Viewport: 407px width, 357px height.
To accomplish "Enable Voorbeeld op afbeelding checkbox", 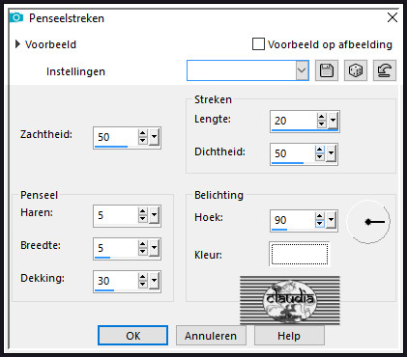I will [258, 44].
